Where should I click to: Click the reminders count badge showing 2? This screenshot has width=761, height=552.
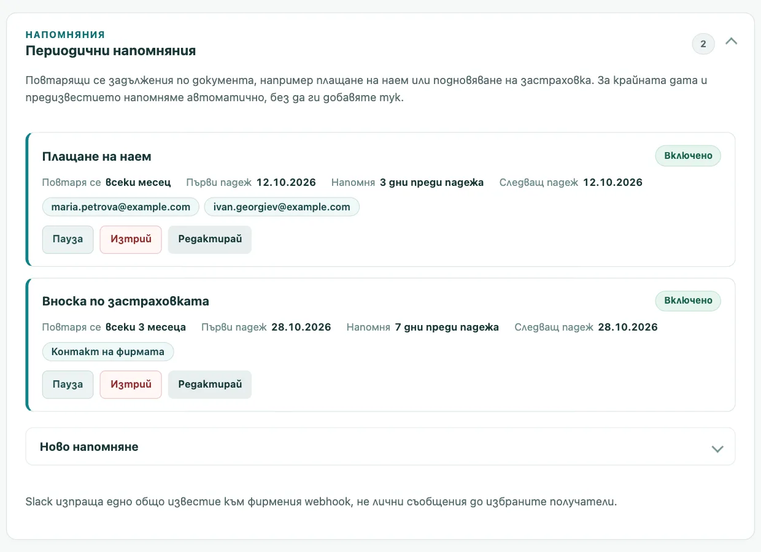[x=703, y=44]
